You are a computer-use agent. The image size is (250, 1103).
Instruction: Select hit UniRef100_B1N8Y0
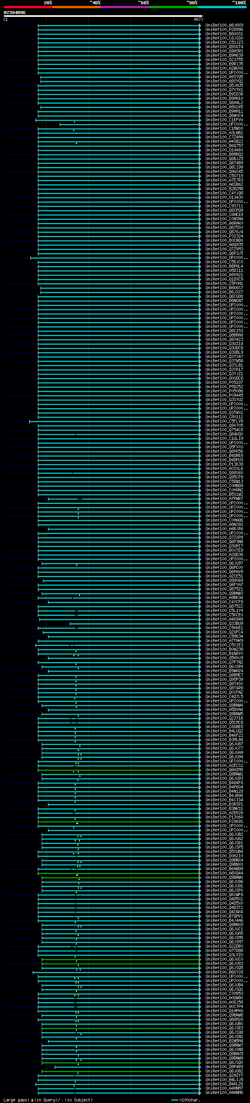[224, 653]
